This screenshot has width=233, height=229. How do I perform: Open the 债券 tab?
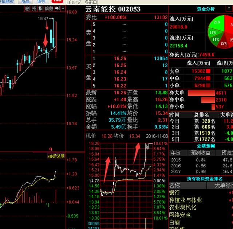click(x=40, y=2)
